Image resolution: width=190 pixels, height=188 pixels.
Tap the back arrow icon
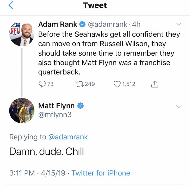(x=11, y=5)
